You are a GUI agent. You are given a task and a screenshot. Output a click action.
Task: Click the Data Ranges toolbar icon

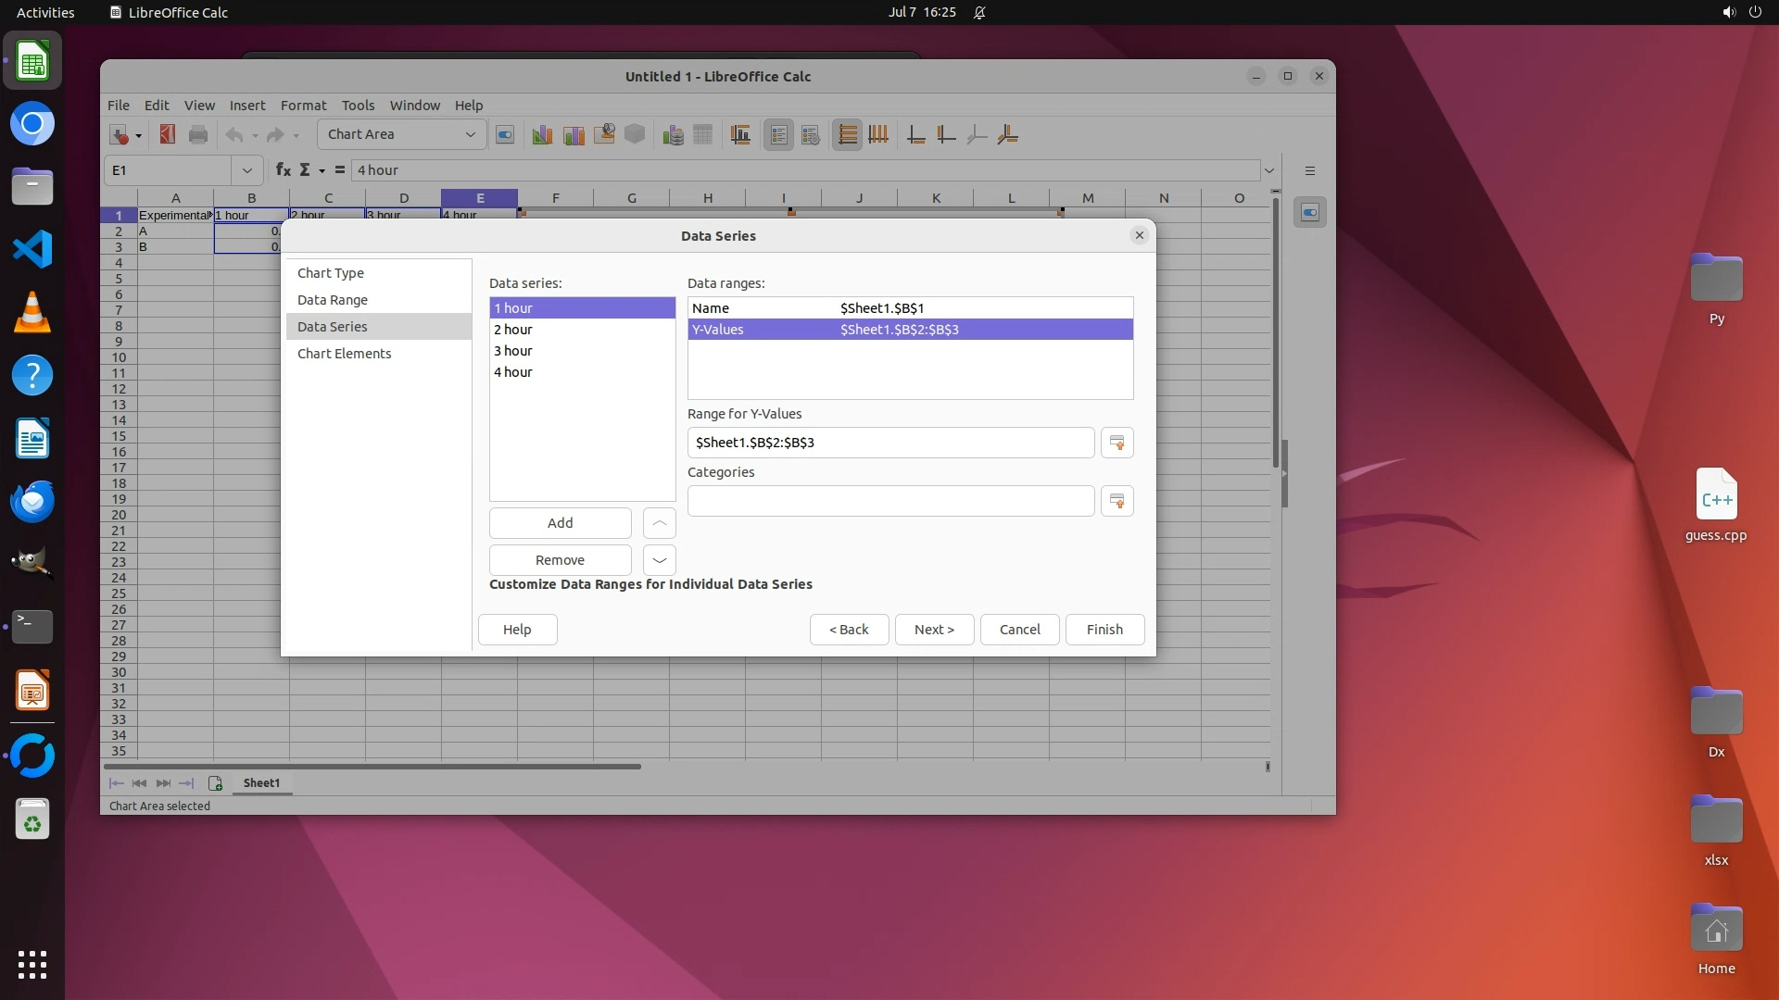674,135
